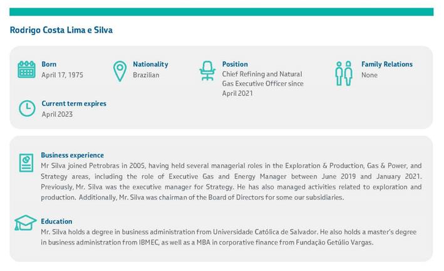Image resolution: width=444 pixels, height=271 pixels.
Task: Click the Brazilian nationality value
Action: 146,75
